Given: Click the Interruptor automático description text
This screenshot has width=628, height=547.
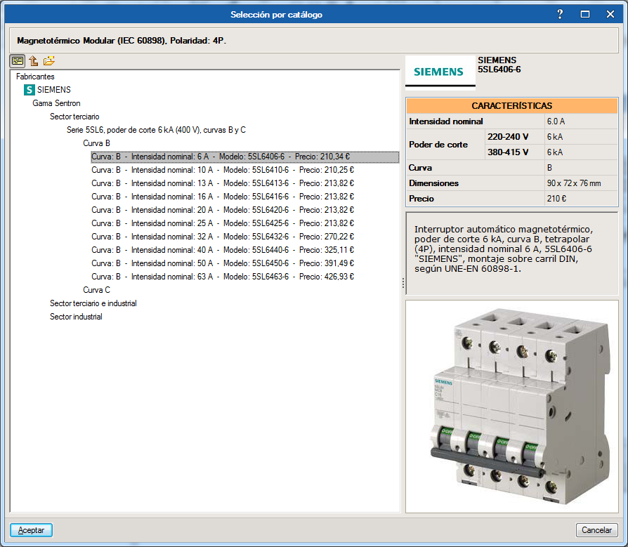Looking at the screenshot, I should (x=504, y=249).
